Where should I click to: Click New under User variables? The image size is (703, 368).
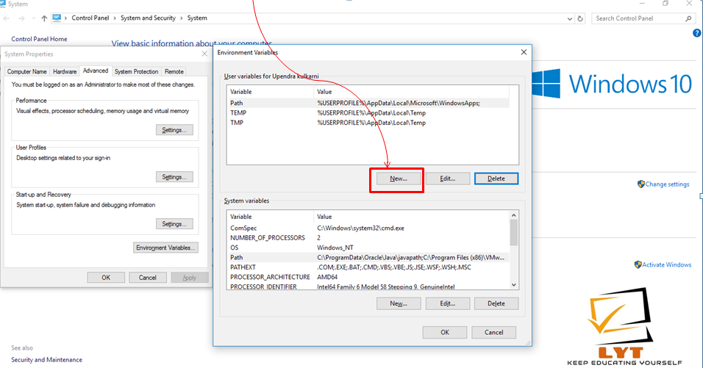399,178
